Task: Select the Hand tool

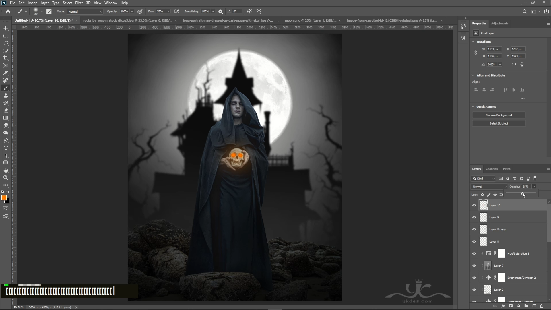Action: (x=6, y=170)
